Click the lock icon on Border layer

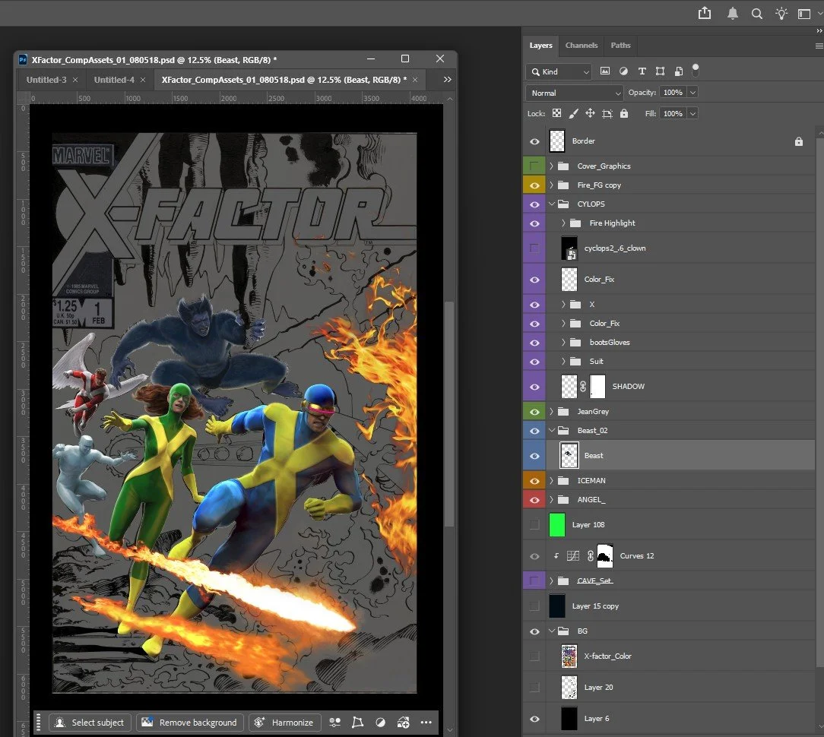(x=798, y=141)
